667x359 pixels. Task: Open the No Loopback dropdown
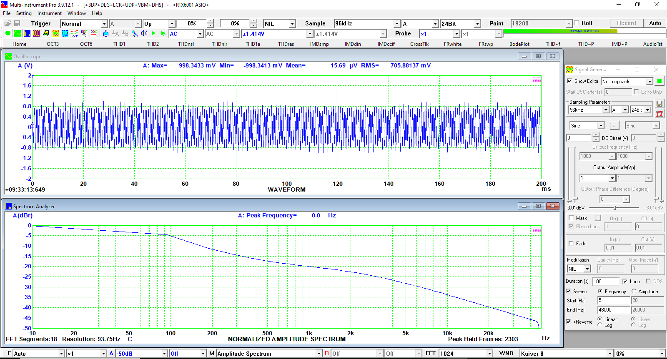pos(649,82)
